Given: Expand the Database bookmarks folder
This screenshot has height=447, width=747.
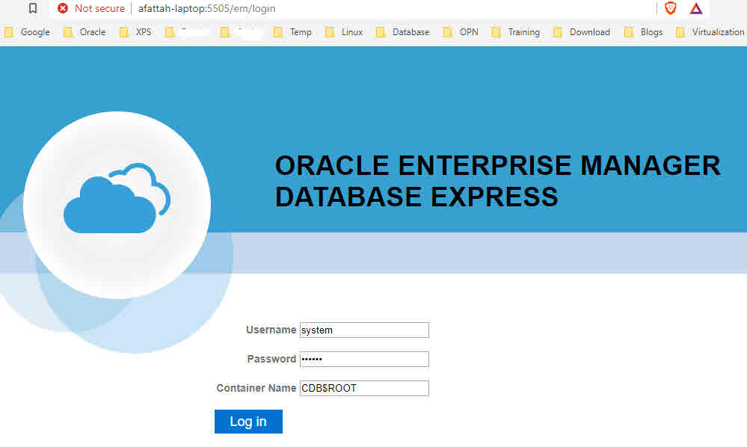Looking at the screenshot, I should (402, 32).
